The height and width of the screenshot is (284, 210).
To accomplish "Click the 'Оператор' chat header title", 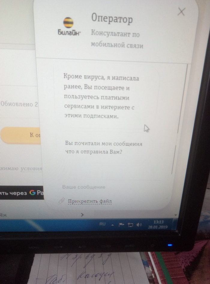I will click(112, 20).
